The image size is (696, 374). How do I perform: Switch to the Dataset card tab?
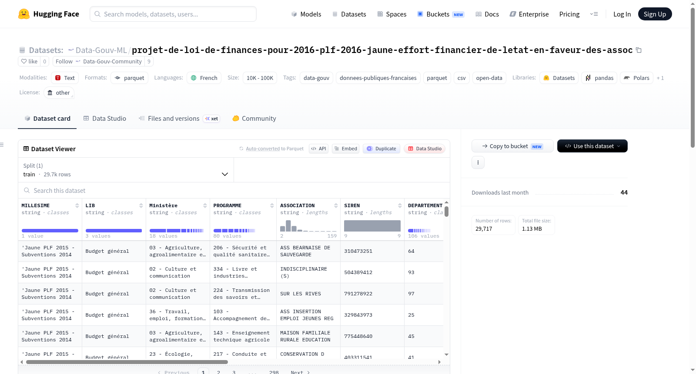point(47,118)
